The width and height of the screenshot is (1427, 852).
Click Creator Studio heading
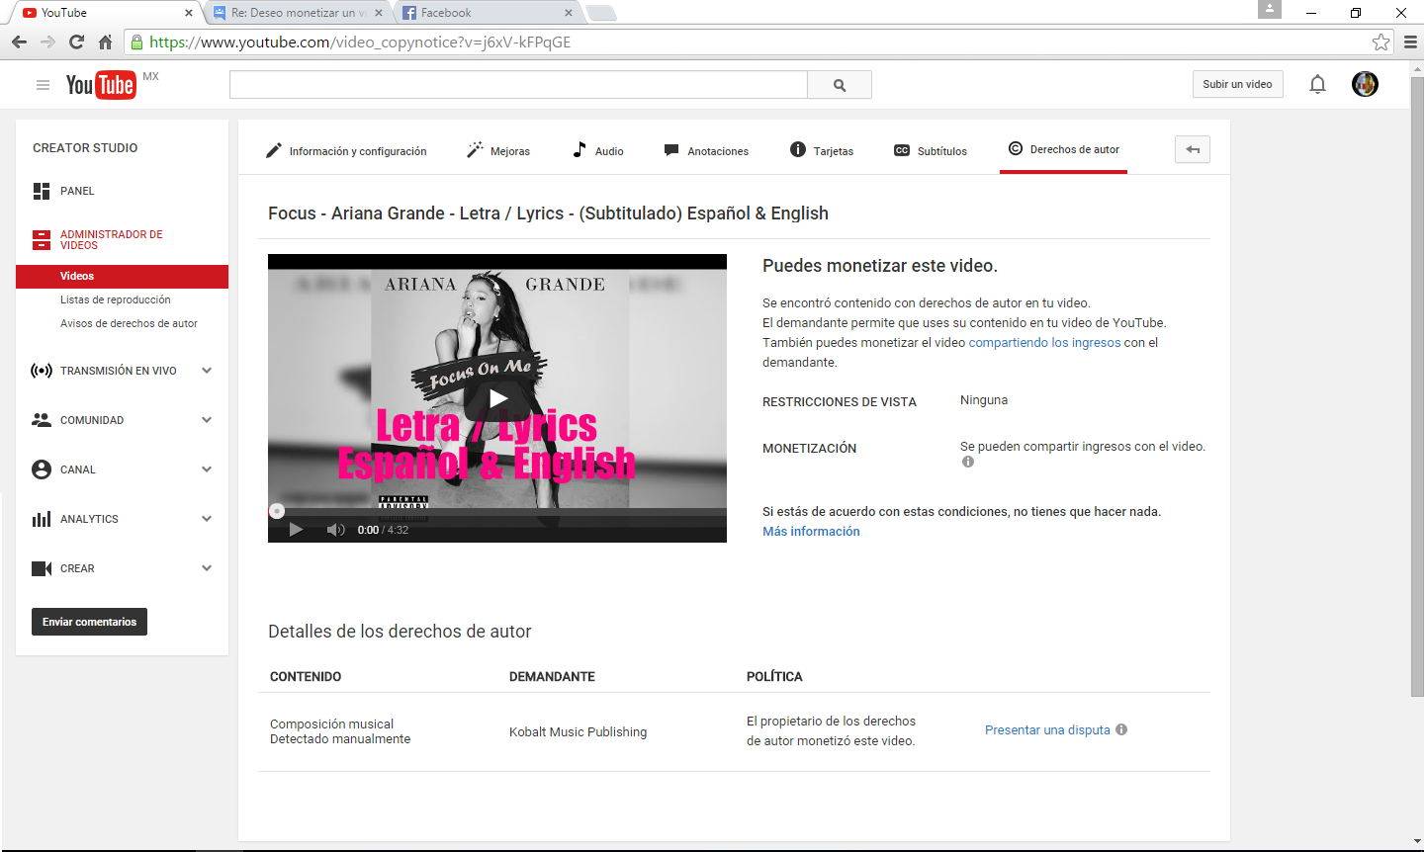tap(85, 148)
